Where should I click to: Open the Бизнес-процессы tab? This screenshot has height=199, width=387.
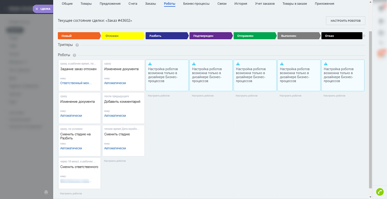point(196,3)
